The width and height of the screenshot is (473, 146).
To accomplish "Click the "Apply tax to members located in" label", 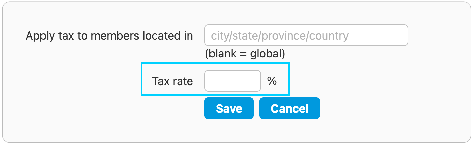I will [x=109, y=35].
